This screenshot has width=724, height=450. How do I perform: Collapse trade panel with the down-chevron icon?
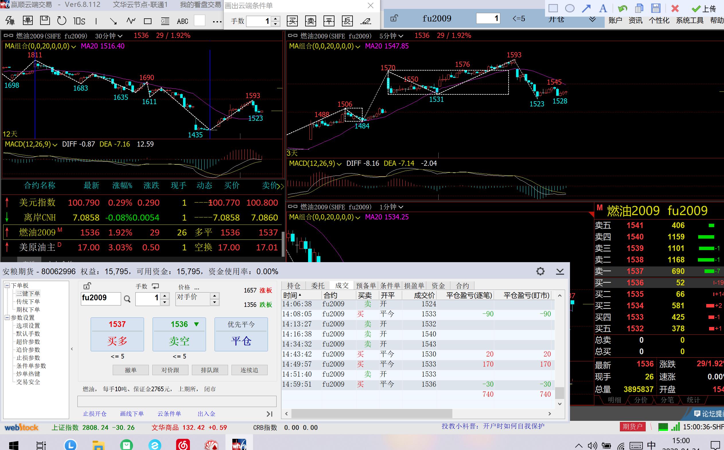[560, 271]
